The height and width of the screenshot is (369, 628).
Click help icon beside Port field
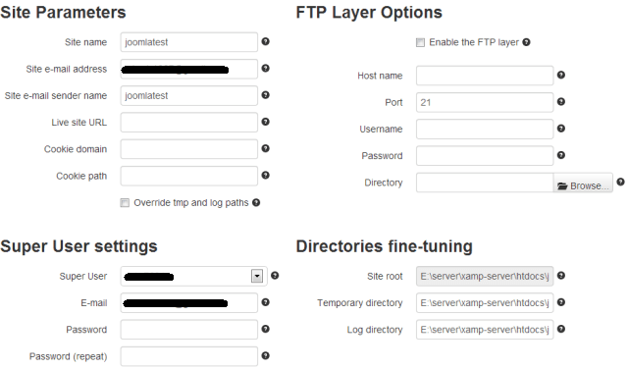560,102
